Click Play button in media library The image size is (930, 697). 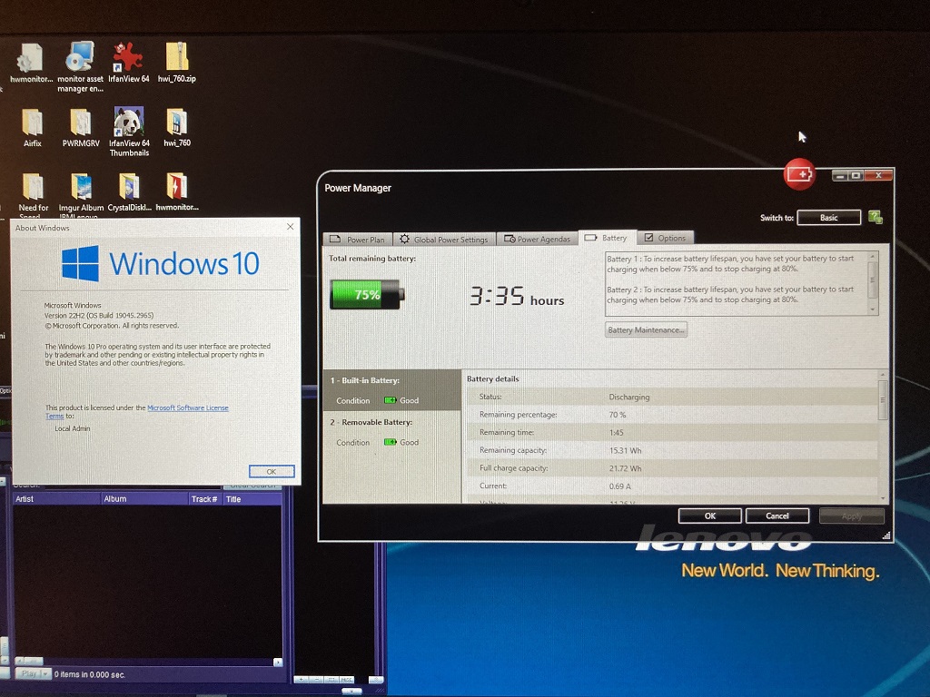click(x=28, y=674)
